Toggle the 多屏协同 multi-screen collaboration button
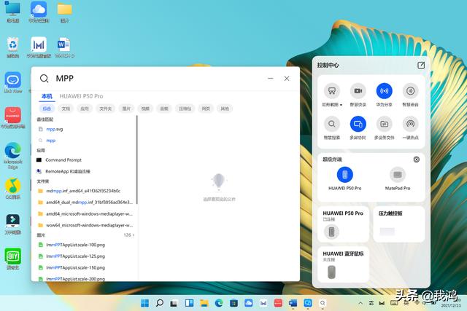The image size is (467, 311). [x=357, y=124]
